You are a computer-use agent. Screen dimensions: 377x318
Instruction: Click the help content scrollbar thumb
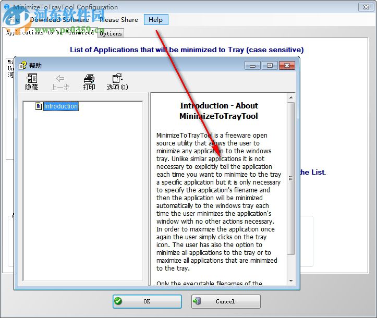pyautogui.click(x=291, y=178)
